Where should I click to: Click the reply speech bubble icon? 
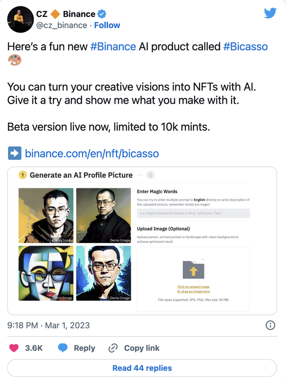pos(63,348)
